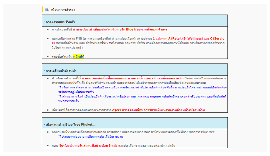Click the blue note *โปรดตรวจสอบรายละเอียดการประเมินในรายงาน

91,136
